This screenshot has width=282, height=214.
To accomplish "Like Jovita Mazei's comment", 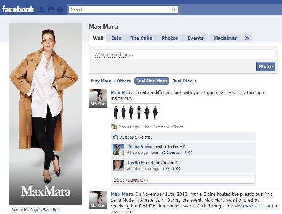I will (166, 168).
